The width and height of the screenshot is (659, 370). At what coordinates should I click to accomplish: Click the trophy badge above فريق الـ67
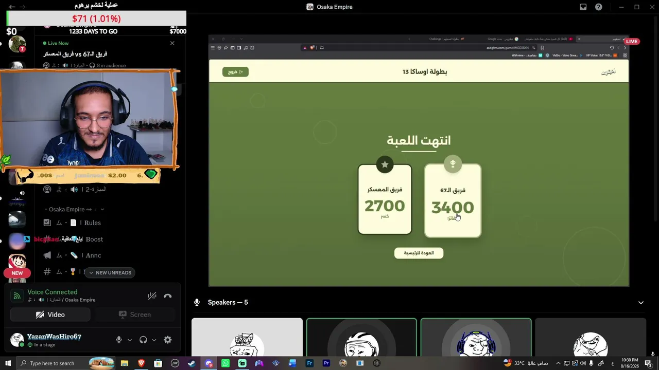(453, 164)
